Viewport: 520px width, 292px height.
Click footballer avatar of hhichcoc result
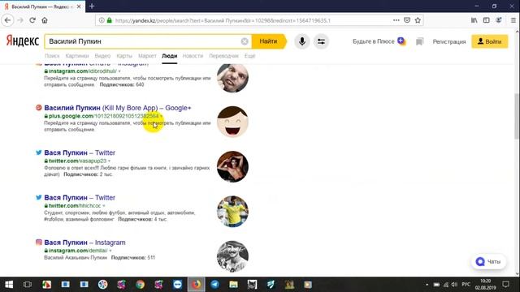click(x=232, y=212)
